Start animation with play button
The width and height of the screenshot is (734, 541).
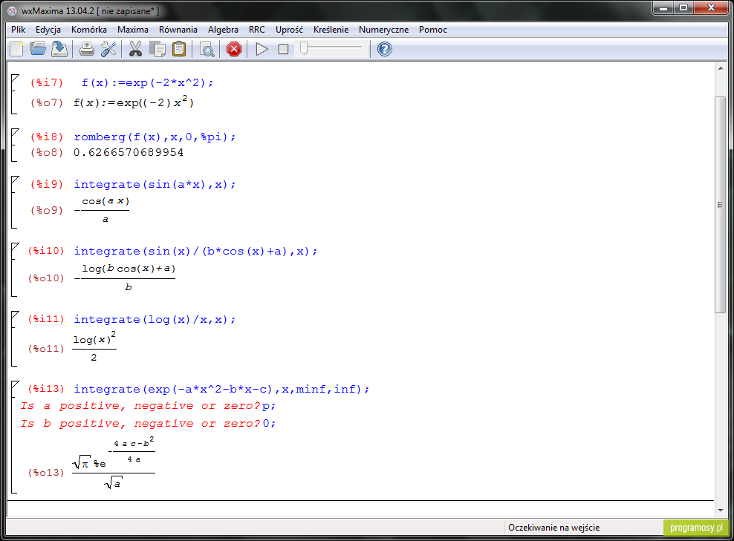click(262, 49)
